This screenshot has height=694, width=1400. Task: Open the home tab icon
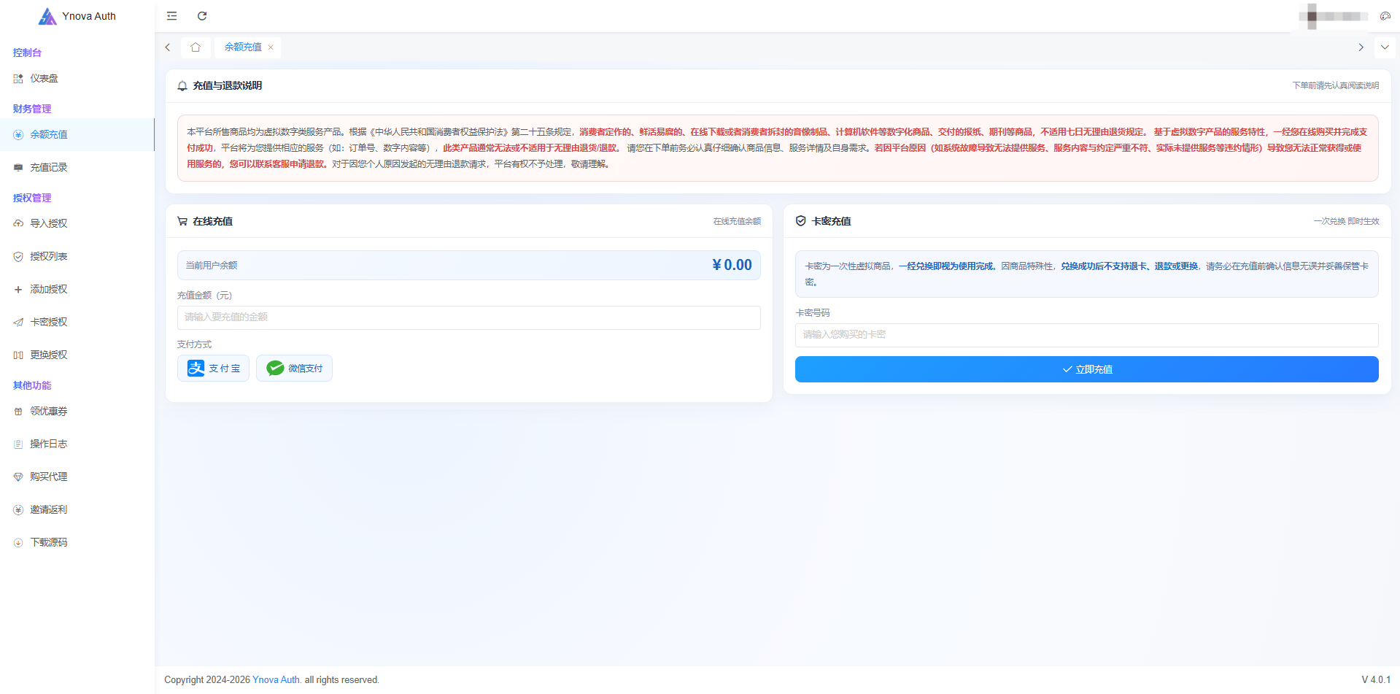point(196,47)
